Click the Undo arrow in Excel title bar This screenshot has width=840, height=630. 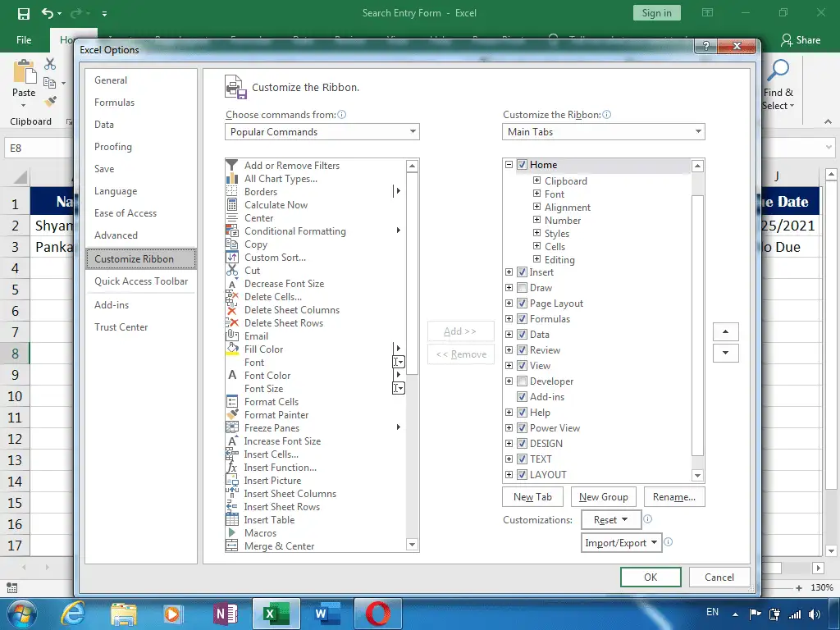[47, 13]
